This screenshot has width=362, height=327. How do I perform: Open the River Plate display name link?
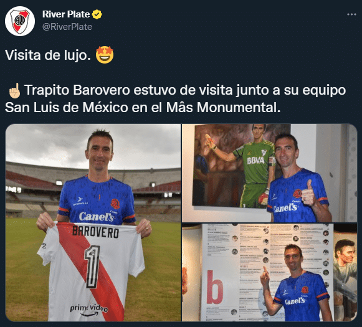(x=66, y=14)
